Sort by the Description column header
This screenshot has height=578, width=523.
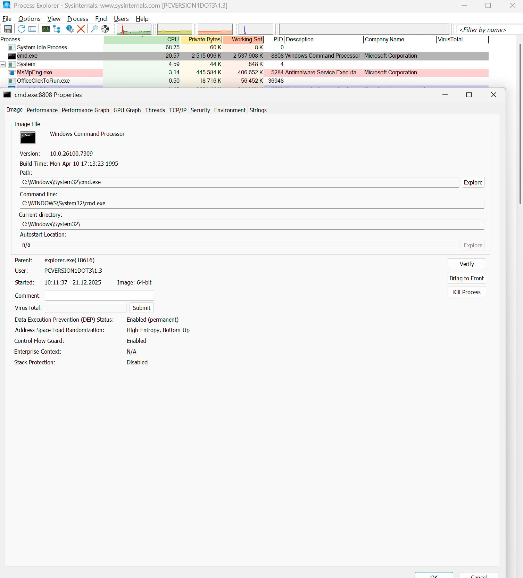click(324, 40)
